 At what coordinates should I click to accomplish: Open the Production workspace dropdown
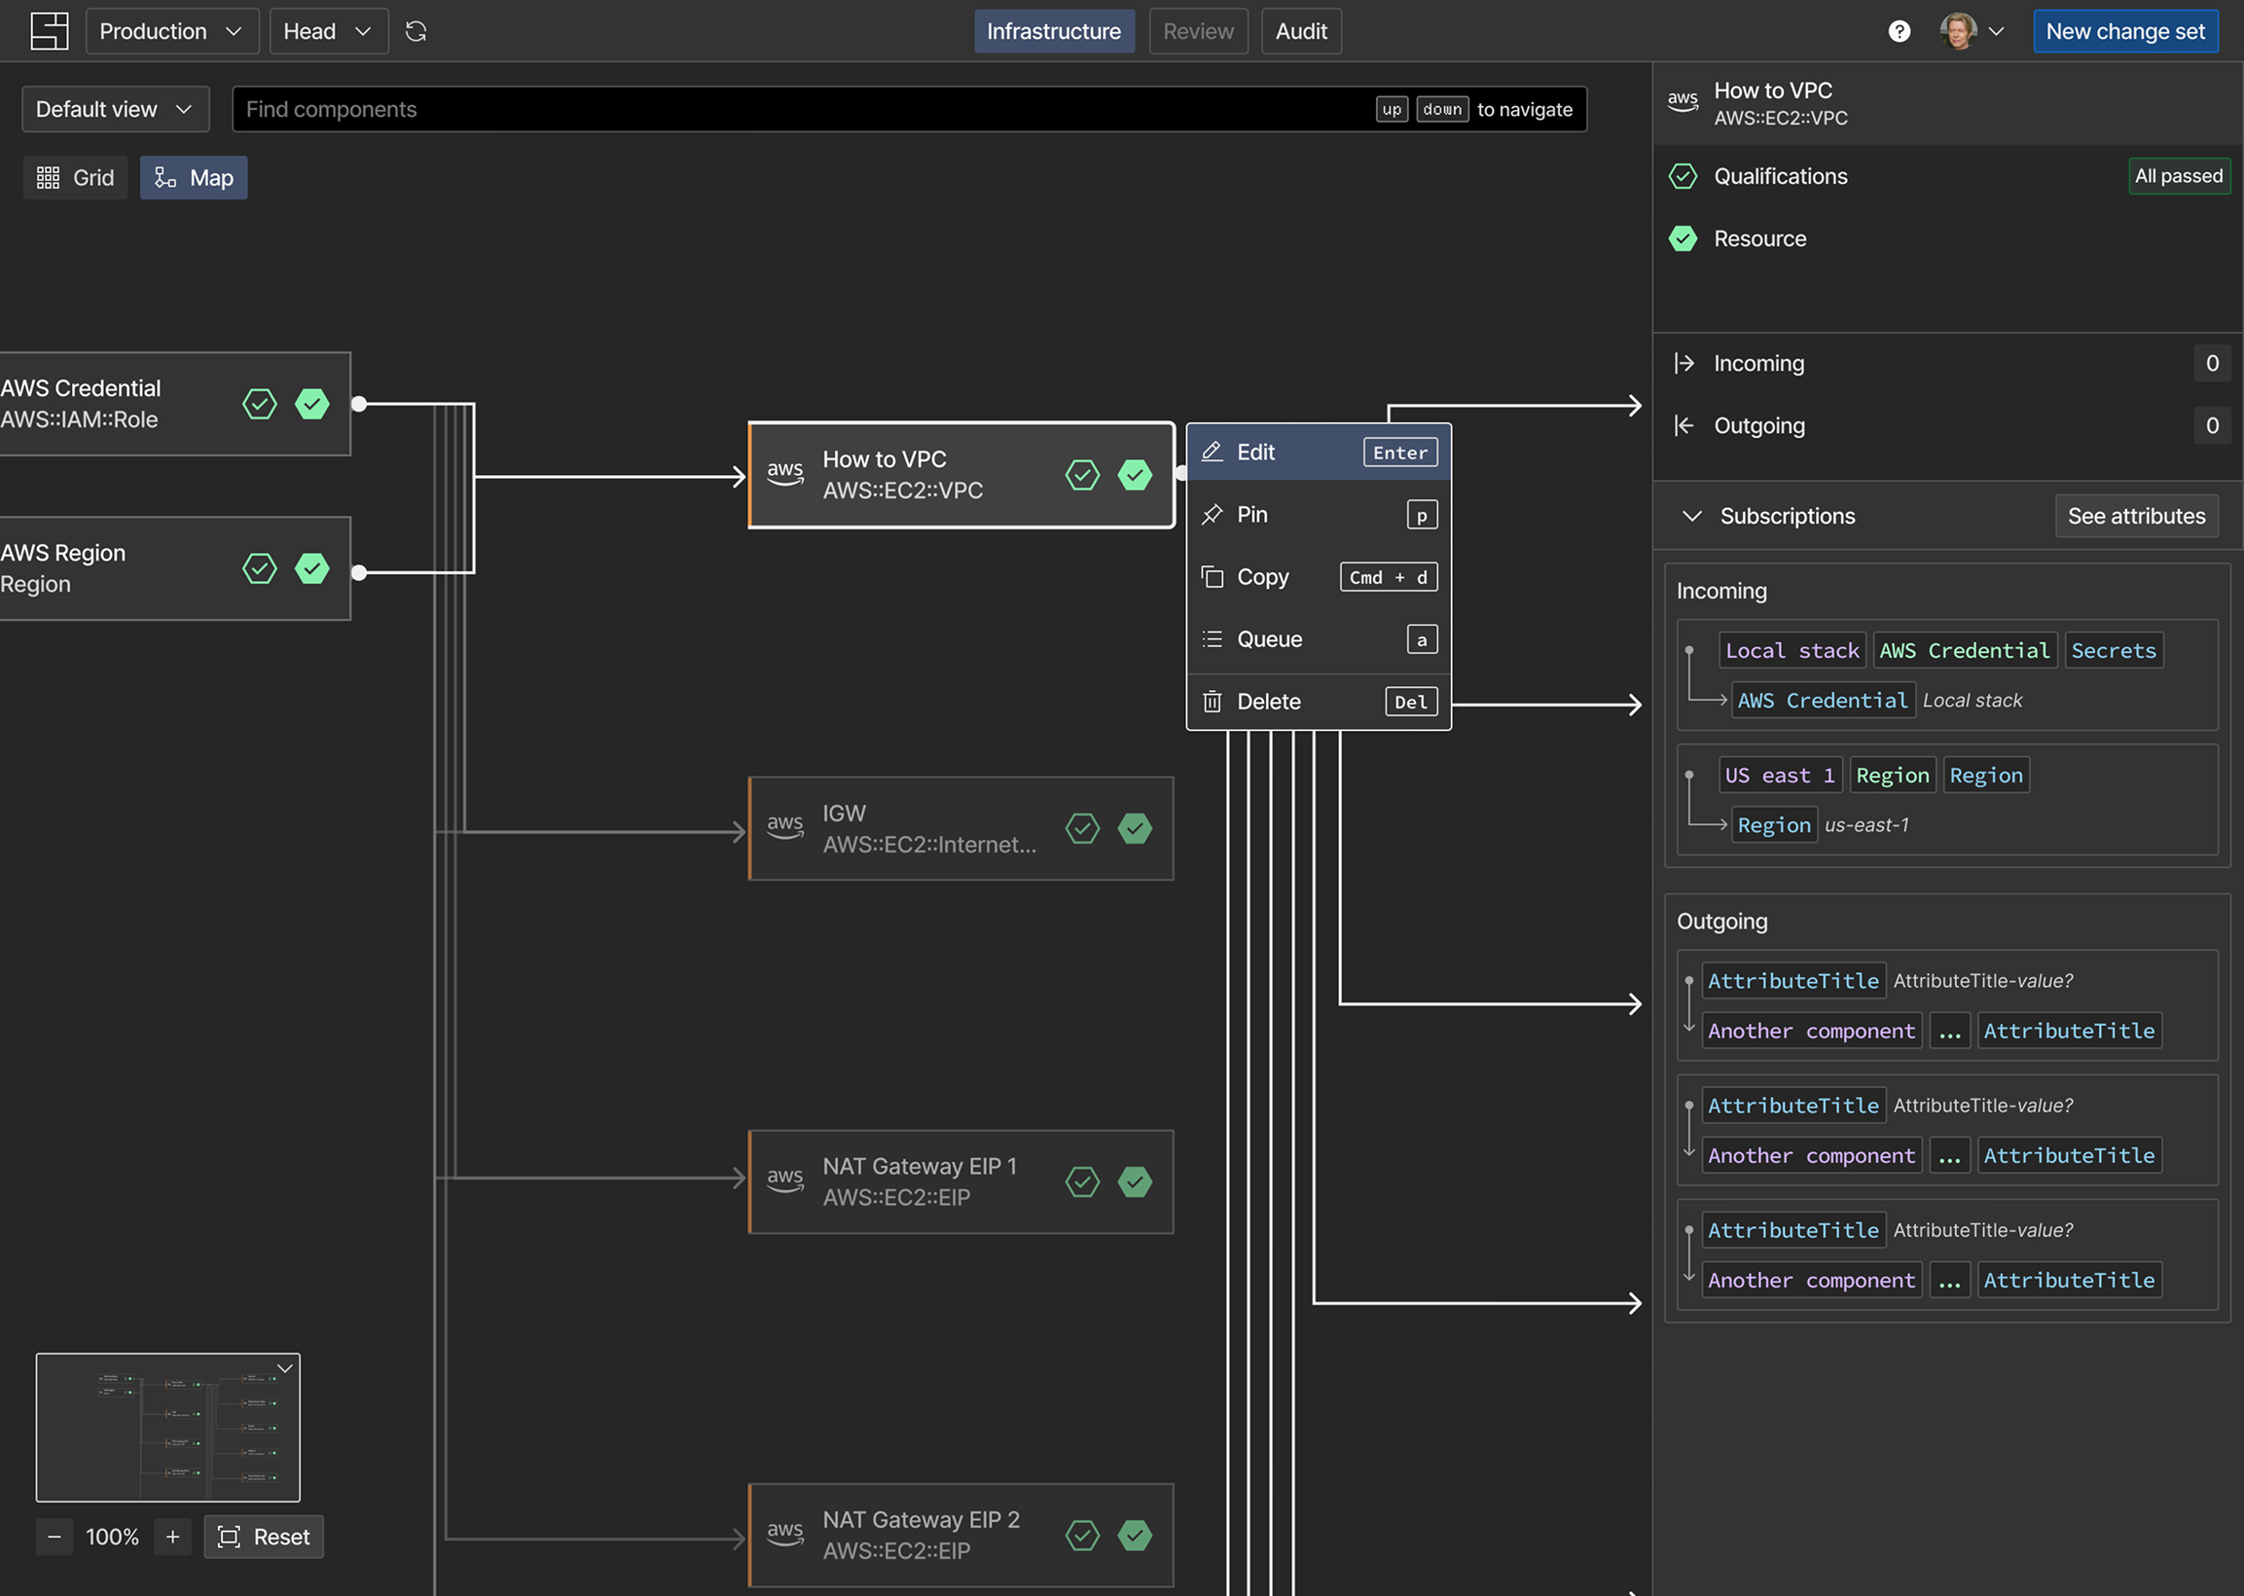tap(172, 31)
